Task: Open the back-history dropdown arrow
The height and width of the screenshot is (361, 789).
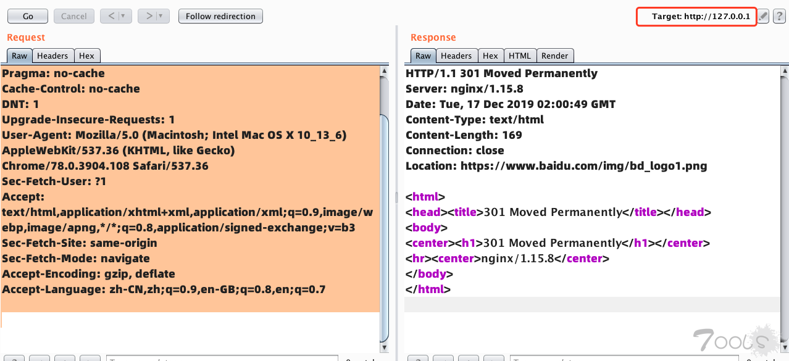Action: 123,16
